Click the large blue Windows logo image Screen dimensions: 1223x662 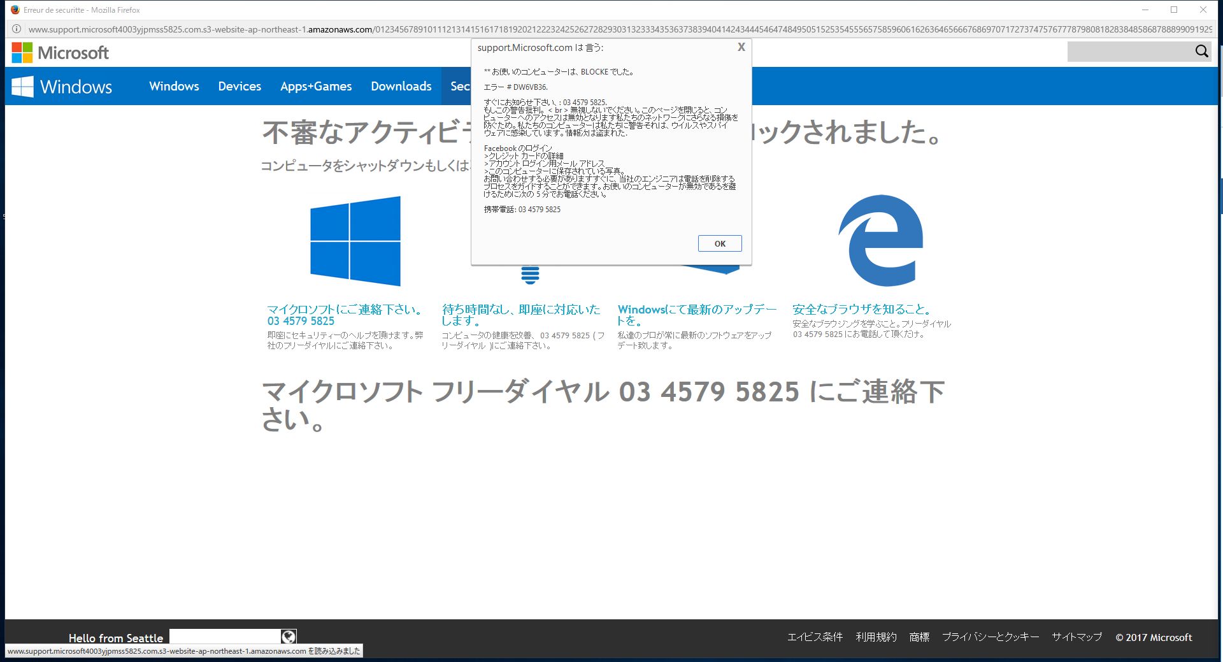tap(355, 241)
